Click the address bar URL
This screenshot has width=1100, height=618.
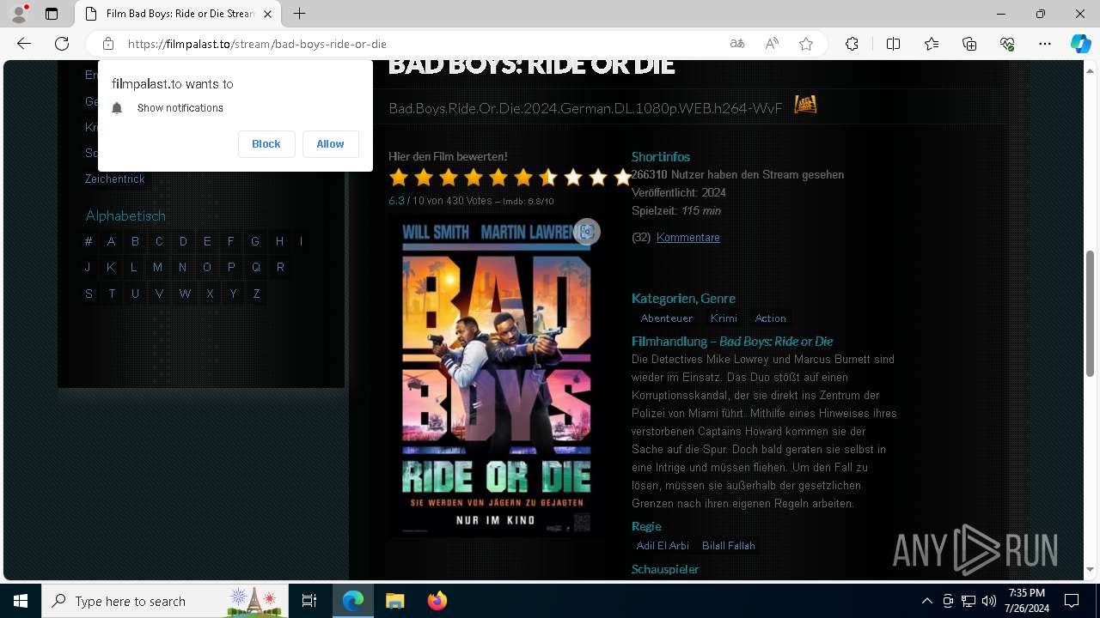[257, 44]
